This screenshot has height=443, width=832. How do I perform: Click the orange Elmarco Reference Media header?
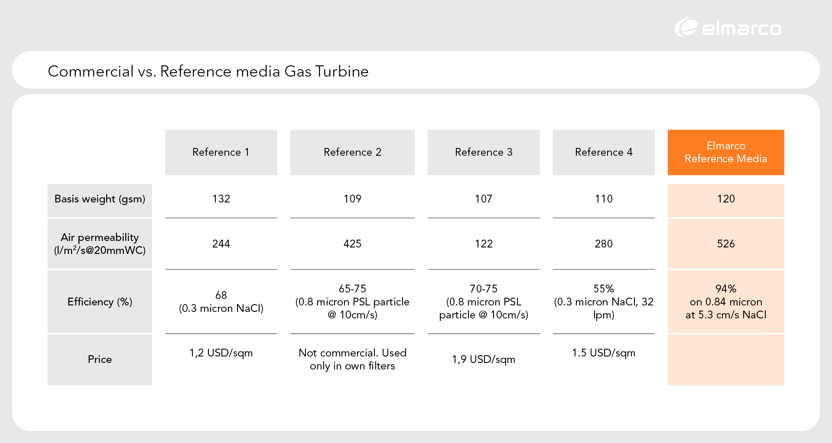pos(726,152)
